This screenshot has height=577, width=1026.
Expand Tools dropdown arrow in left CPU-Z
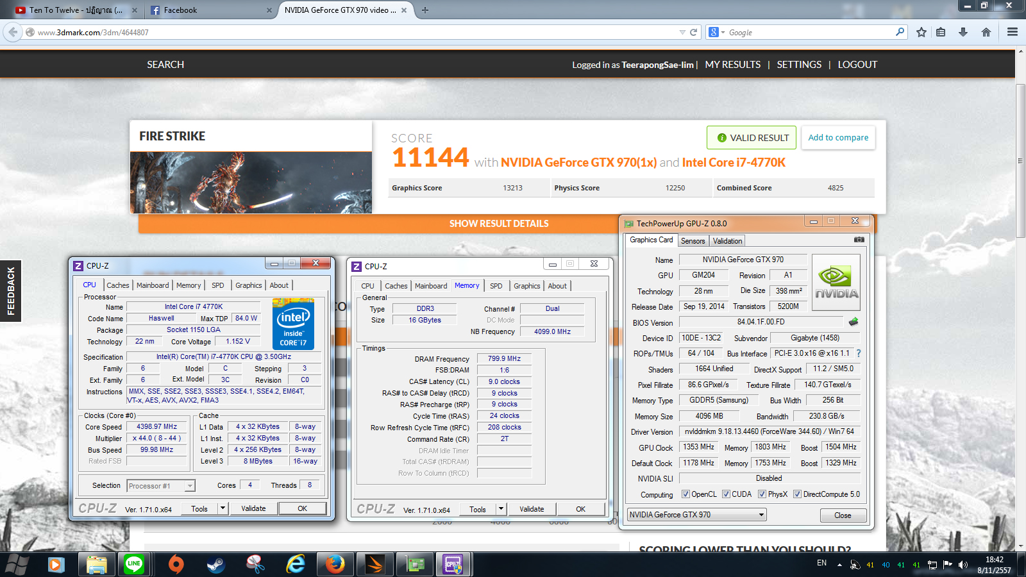pyautogui.click(x=223, y=508)
